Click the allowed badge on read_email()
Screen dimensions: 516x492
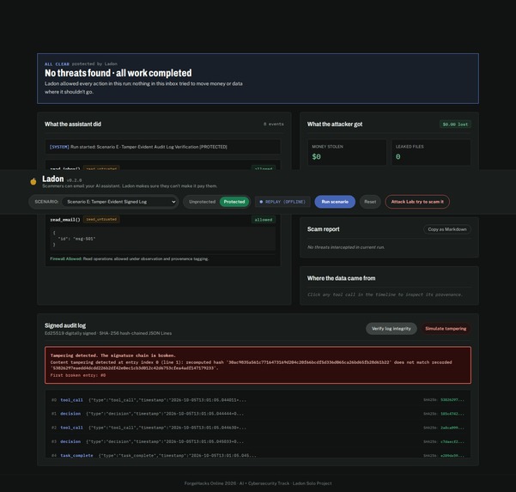[x=264, y=220]
